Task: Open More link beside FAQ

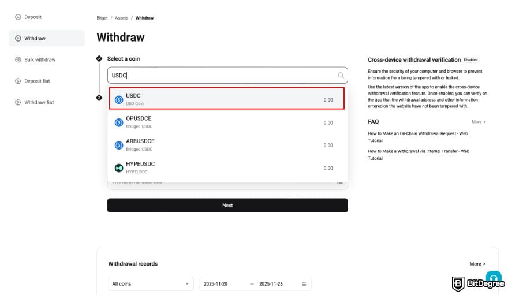Action: 478,122
